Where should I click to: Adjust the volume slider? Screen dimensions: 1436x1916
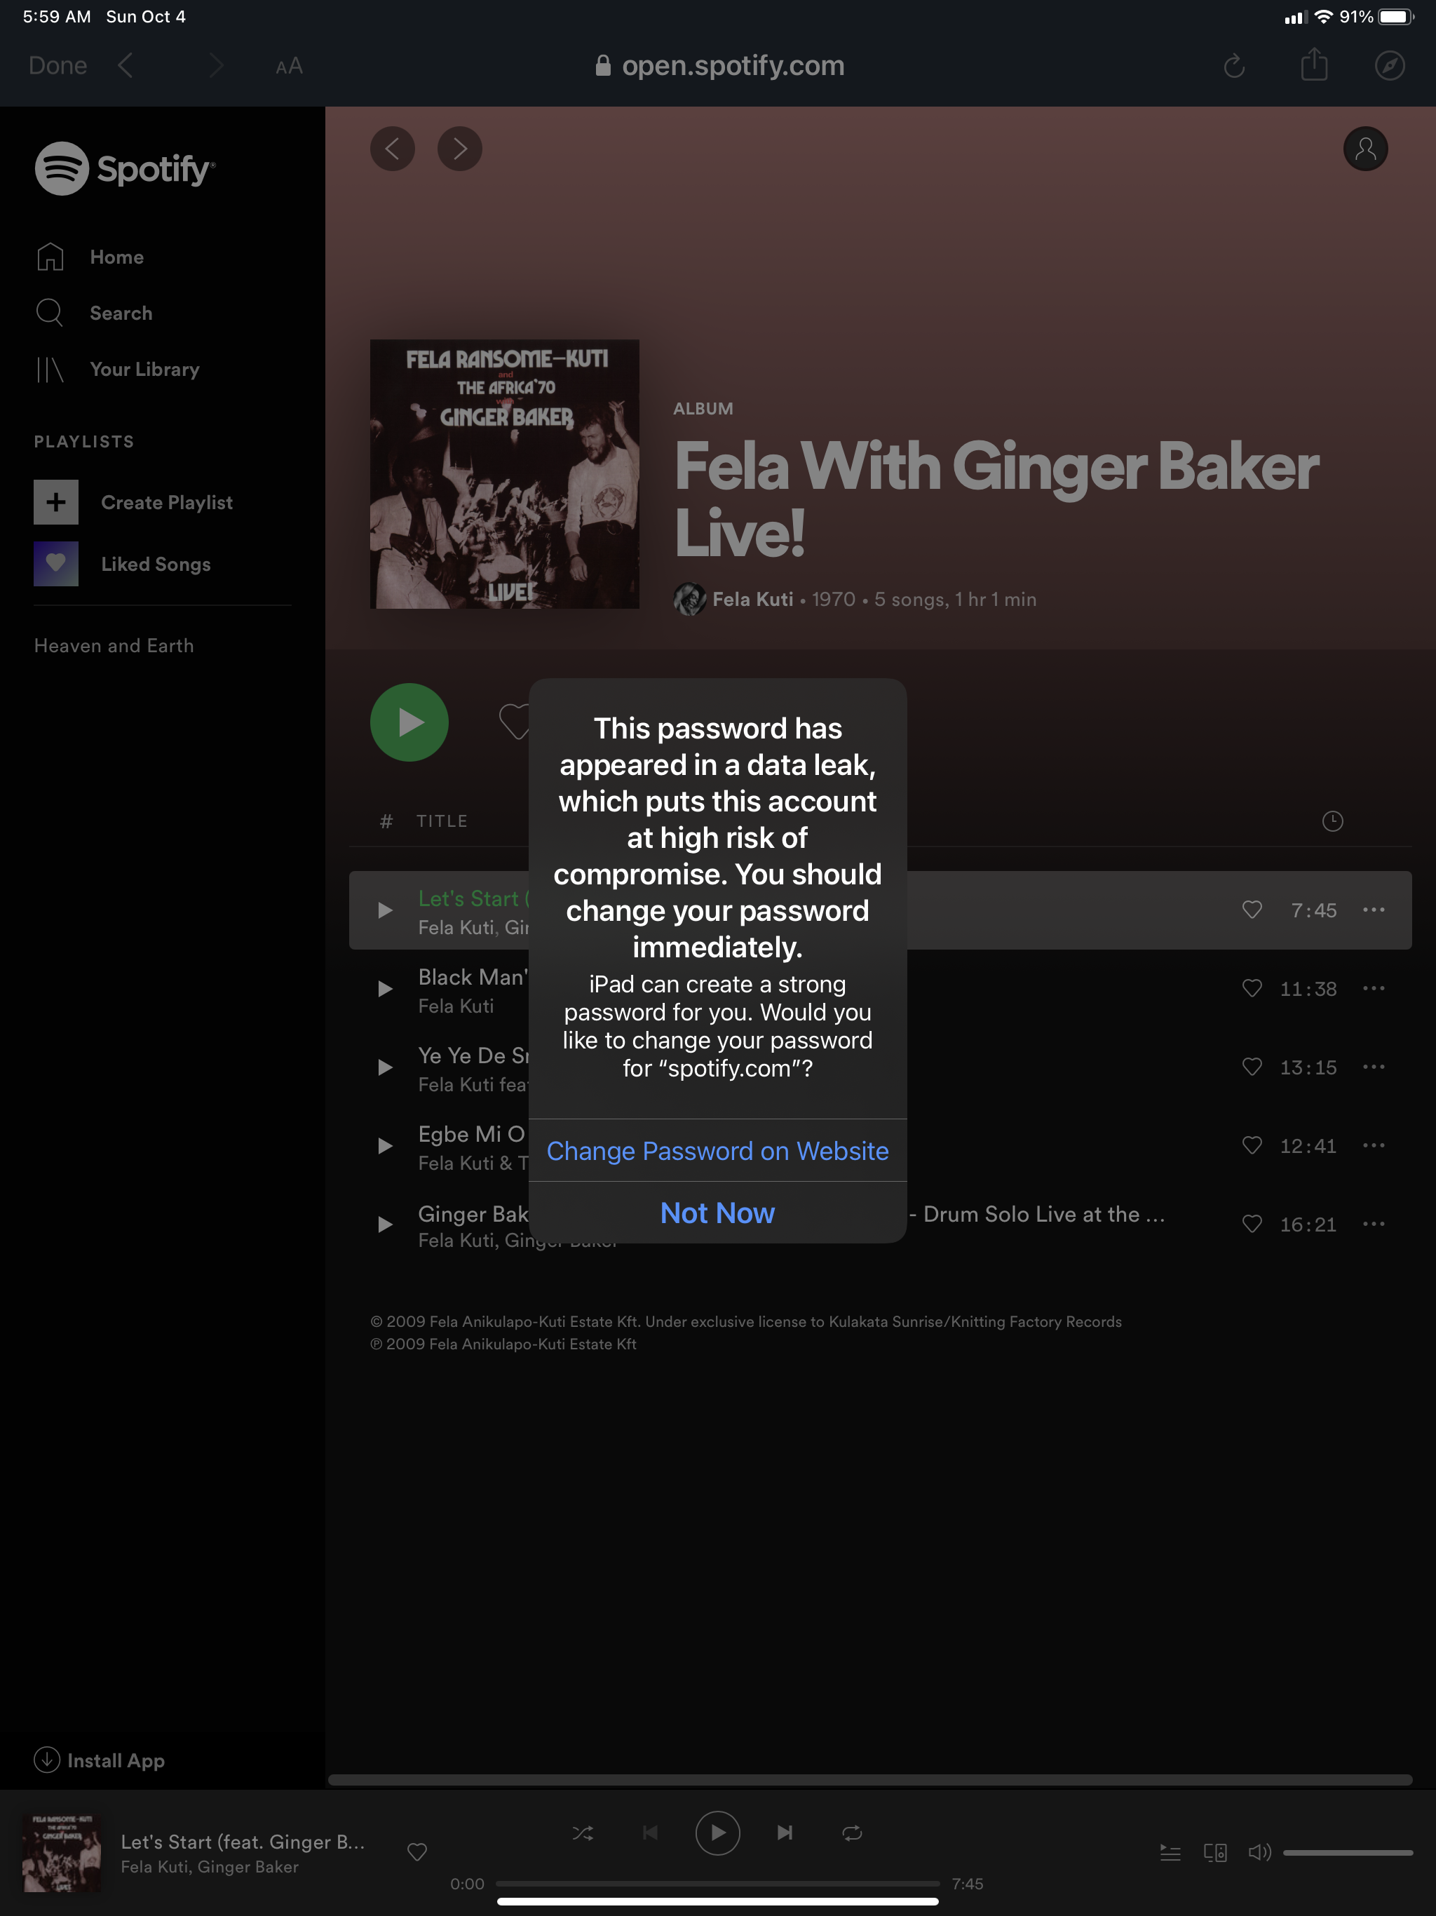click(1347, 1853)
